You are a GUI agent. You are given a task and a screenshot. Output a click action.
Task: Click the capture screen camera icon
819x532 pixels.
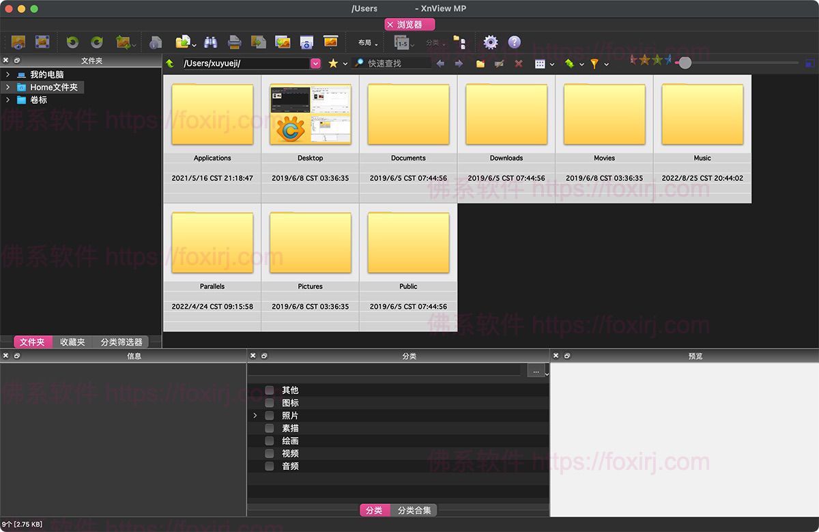tap(306, 42)
